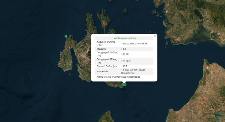
Task: Click Zakynthos island at the map bottom
Action: [x=106, y=117]
